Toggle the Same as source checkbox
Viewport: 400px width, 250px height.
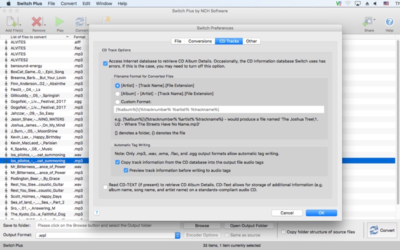point(226,235)
